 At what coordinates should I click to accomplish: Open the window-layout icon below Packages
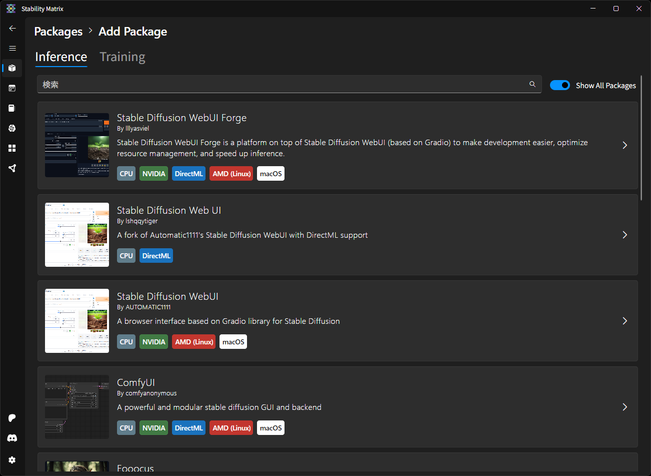tap(12, 88)
